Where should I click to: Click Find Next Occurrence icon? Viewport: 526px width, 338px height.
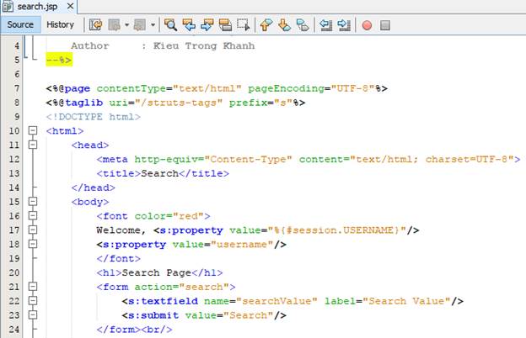(207, 25)
